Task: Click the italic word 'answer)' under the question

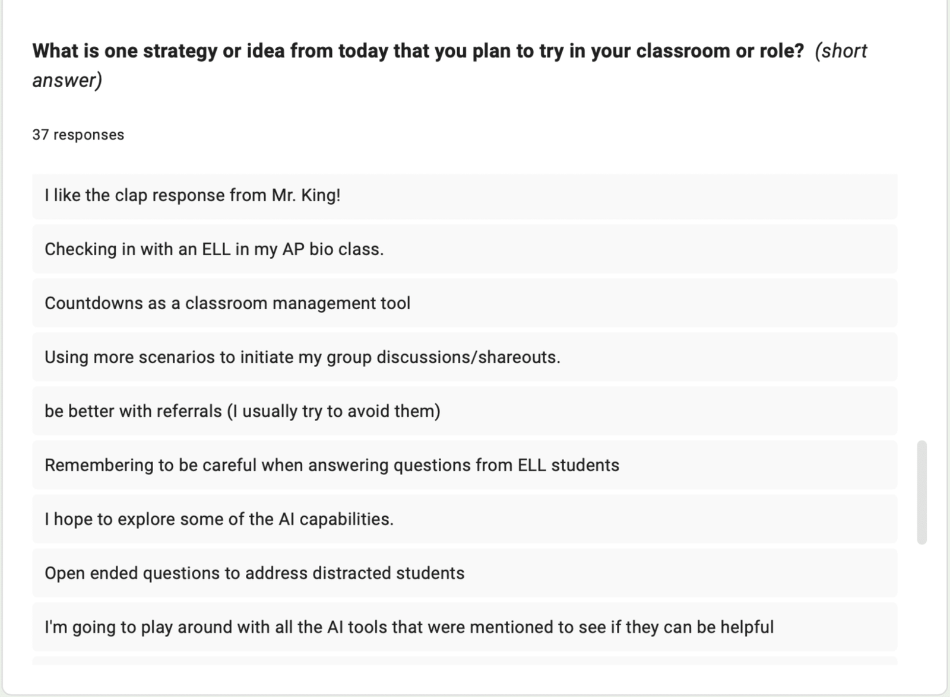Action: tap(67, 80)
